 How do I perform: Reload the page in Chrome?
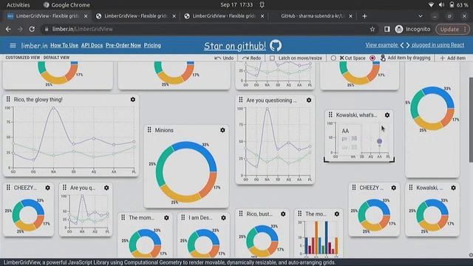click(32, 30)
